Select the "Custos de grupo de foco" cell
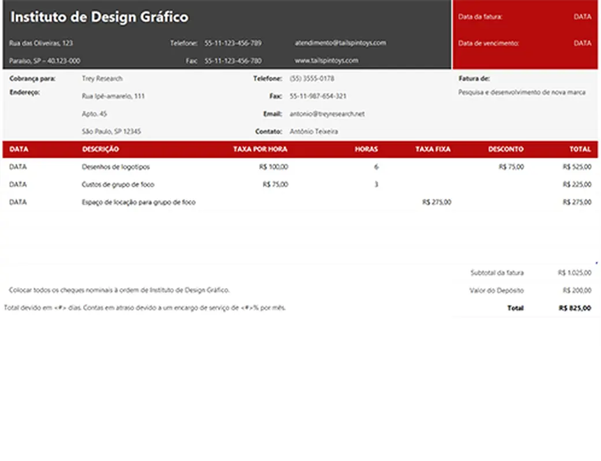 [x=118, y=185]
